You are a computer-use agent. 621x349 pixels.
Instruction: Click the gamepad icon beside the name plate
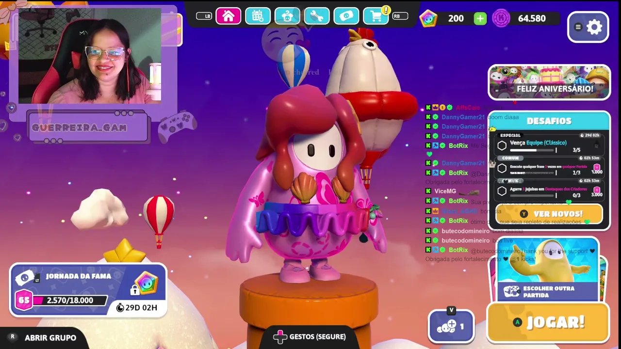click(x=177, y=126)
